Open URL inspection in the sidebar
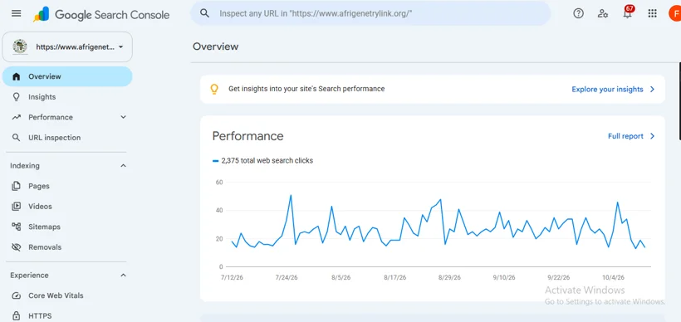 point(67,138)
